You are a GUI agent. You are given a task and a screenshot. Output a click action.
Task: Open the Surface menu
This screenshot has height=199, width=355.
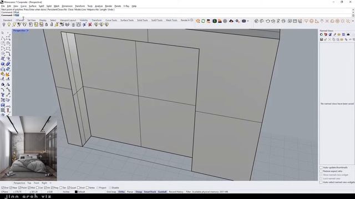pos(32,6)
